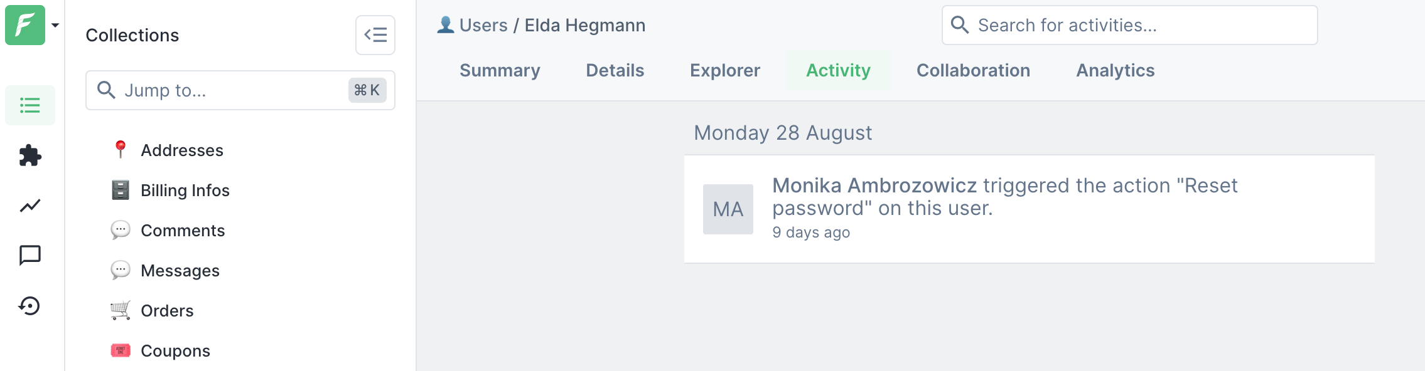
Task: Open the puzzle piece add-ons icon
Action: tap(30, 155)
